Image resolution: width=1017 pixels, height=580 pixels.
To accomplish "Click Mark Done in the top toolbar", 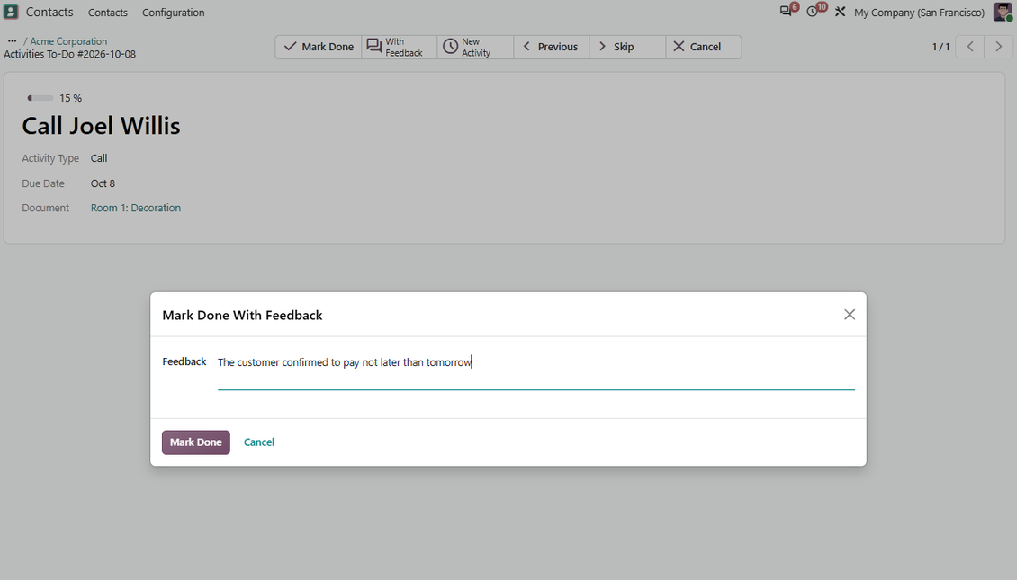I will click(x=319, y=47).
